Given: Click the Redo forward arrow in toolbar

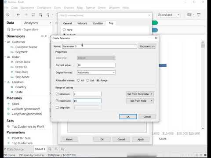Looking at the screenshot, I should click(26, 15).
